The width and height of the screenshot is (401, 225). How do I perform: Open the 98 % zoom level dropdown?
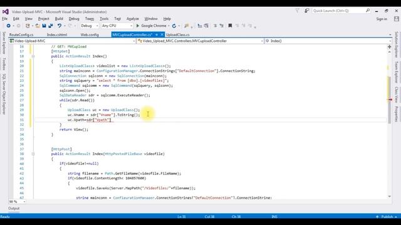[17, 202]
